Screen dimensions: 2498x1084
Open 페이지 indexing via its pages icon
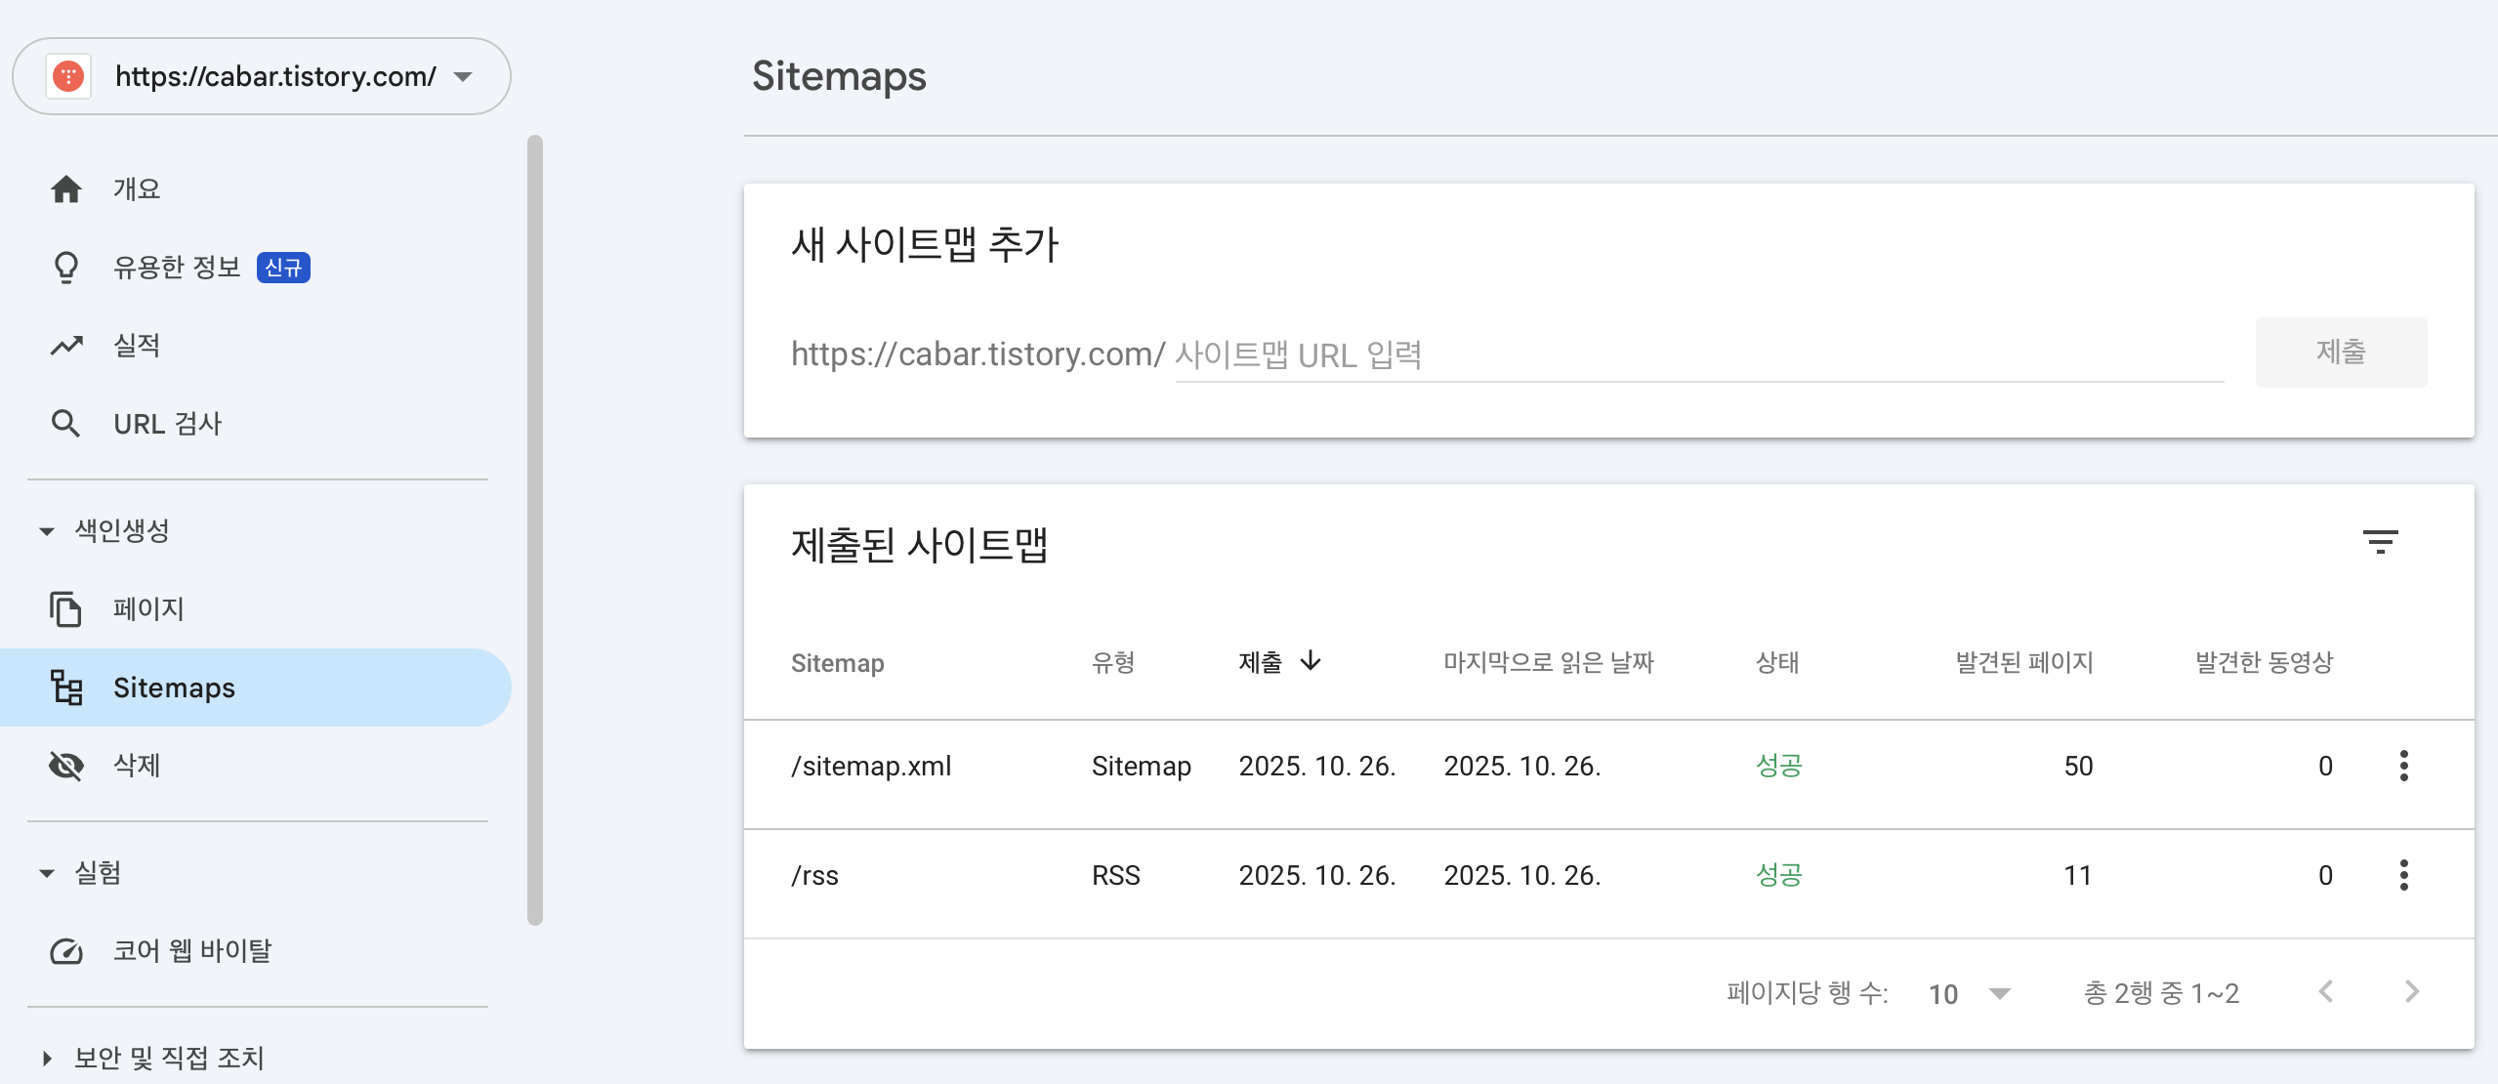(x=66, y=608)
